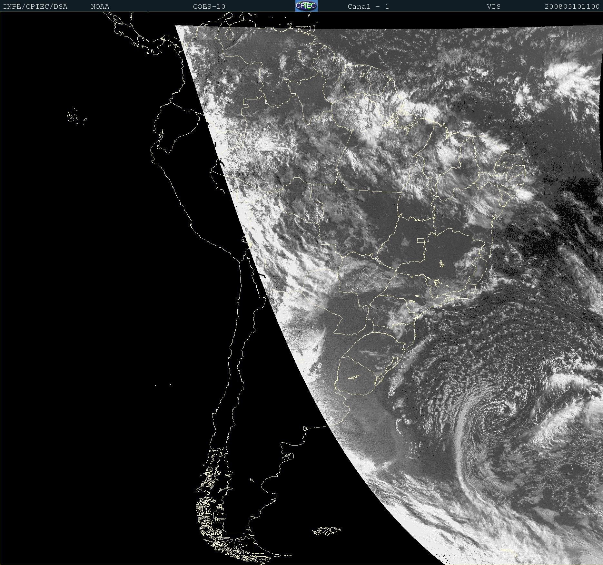603x565 pixels.
Task: Click the INPE/CPTEC/DSA header text
Action: pyautogui.click(x=35, y=6)
